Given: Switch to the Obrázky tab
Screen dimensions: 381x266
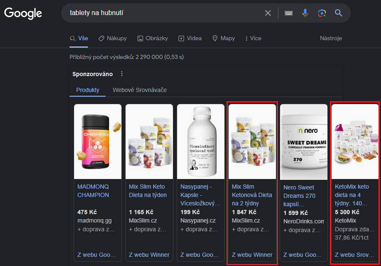Looking at the screenshot, I should 152,38.
